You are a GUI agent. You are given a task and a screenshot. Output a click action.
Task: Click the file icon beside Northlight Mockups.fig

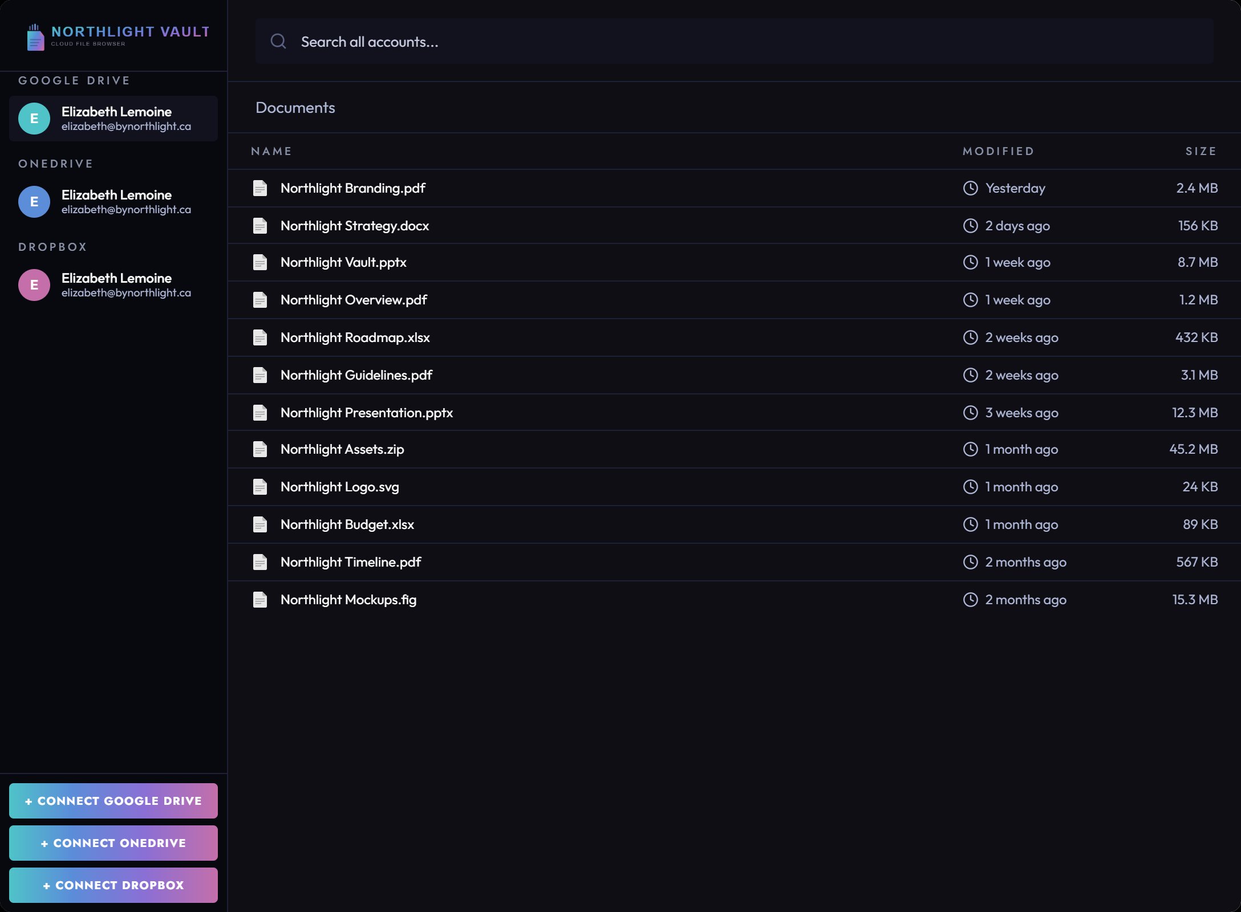pyautogui.click(x=260, y=600)
